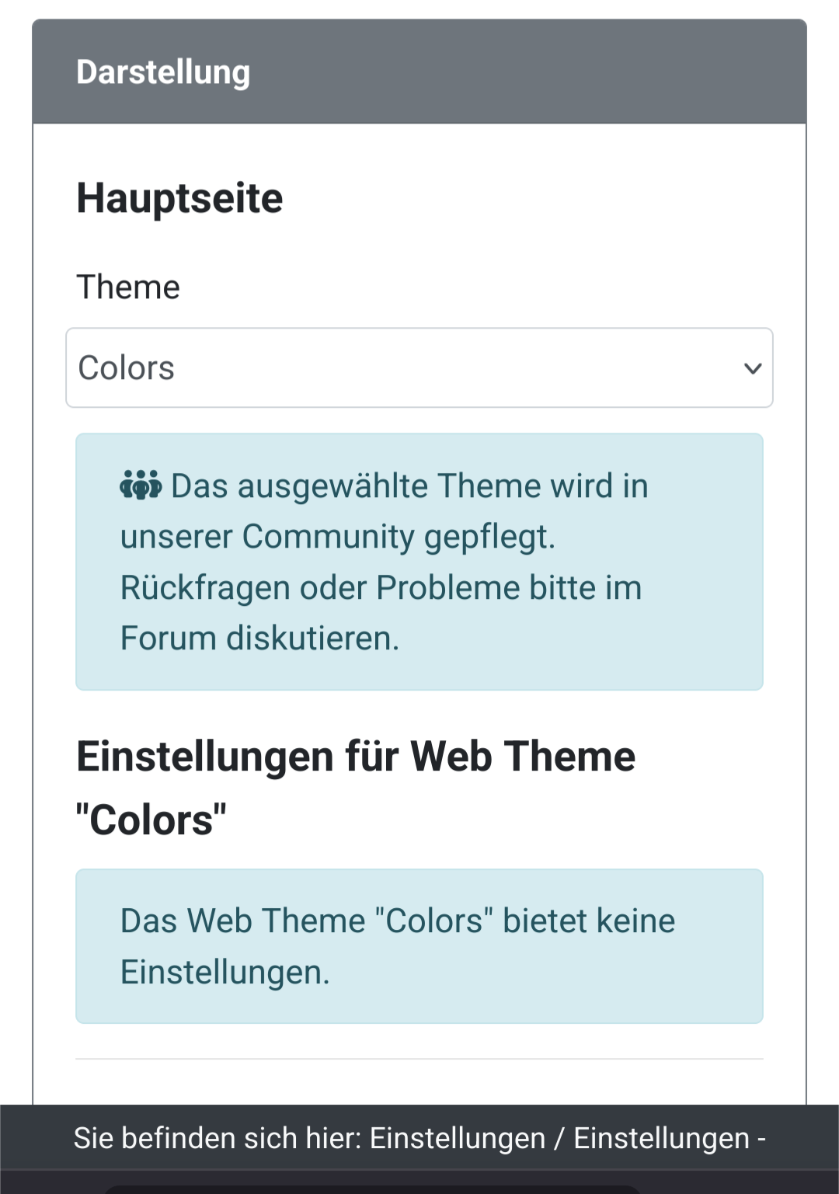Screen dimensions: 839x1194
Task: Open the Theme dropdown showing "Colors"
Action: (419, 368)
